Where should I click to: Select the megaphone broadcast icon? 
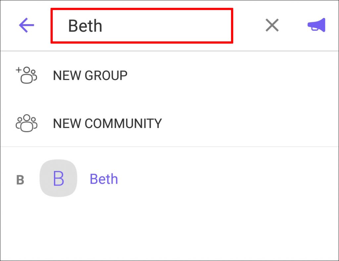coord(316,24)
